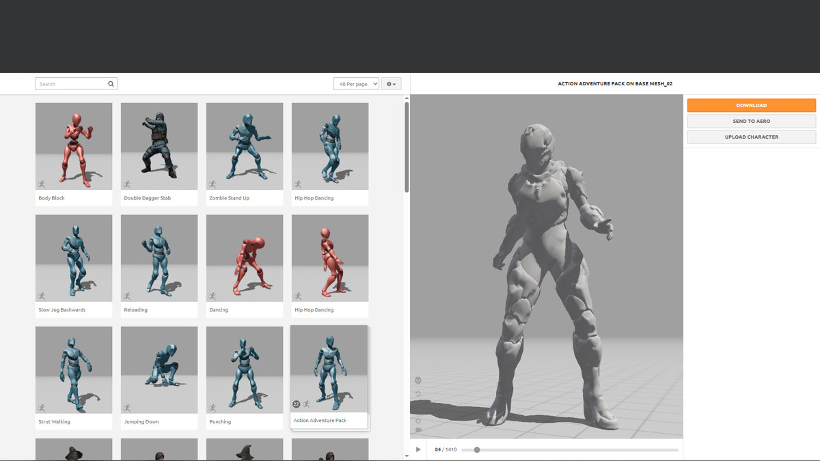This screenshot has width=820, height=461.
Task: Select the Double Dagger Stab thumbnail
Action: (x=159, y=146)
